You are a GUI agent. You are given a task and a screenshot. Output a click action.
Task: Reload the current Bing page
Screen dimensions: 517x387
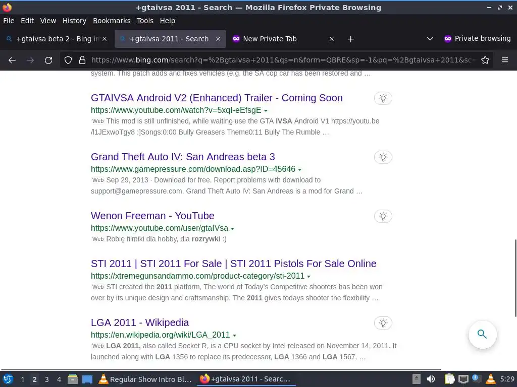(x=48, y=60)
